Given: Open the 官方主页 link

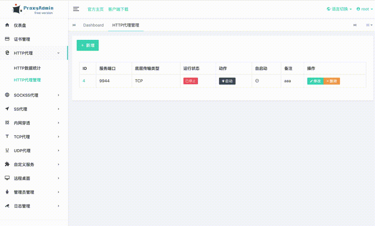Looking at the screenshot, I should coord(96,9).
